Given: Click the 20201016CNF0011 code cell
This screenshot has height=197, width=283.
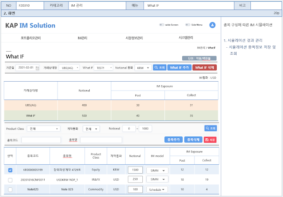Looking at the screenshot, I should tap(33, 180).
